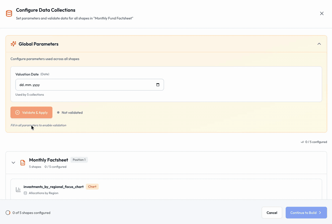Click the bar chart icon on investments_by_regional_focus_chart
The image size is (332, 224).
(x=18, y=189)
